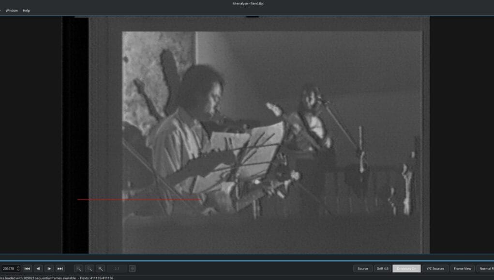The height and width of the screenshot is (280, 494).
Task: Jump to the last frame
Action: click(x=60, y=268)
